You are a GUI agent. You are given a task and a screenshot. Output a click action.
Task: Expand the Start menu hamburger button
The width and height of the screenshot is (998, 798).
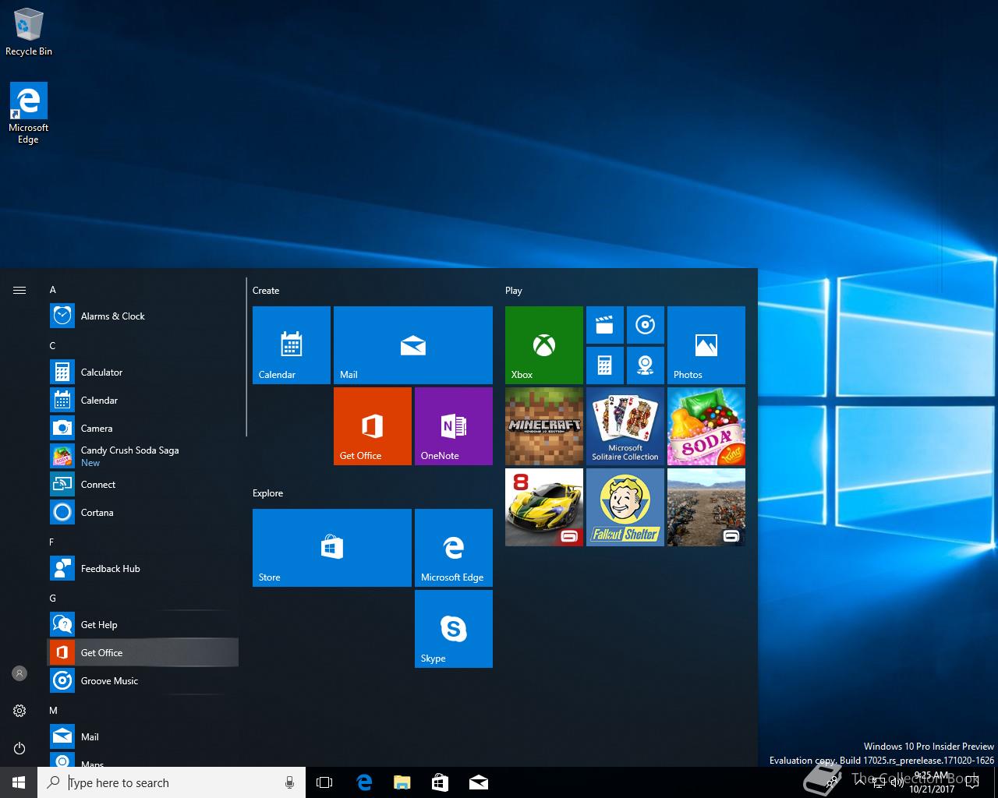click(x=19, y=290)
